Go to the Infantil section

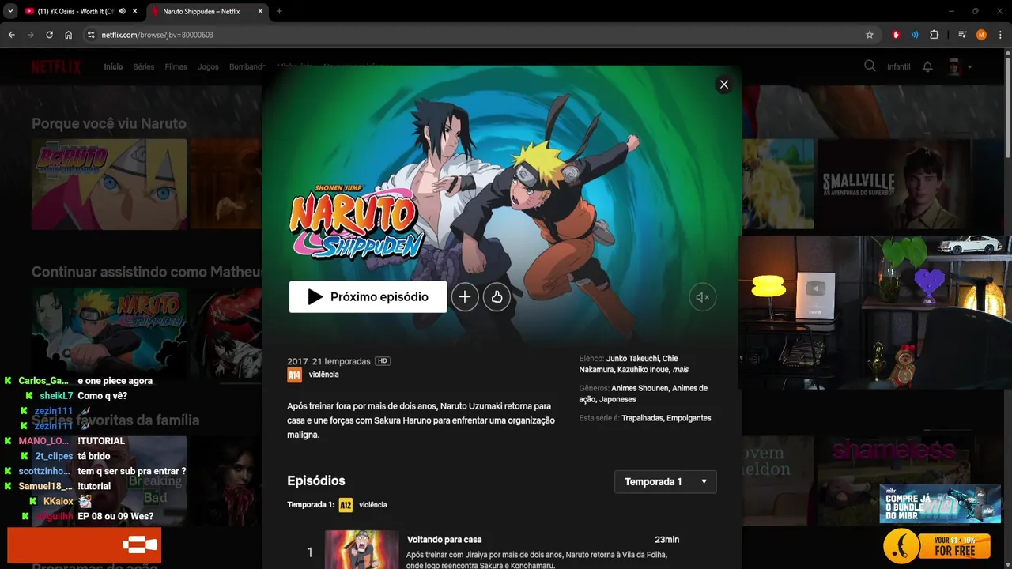click(x=899, y=67)
